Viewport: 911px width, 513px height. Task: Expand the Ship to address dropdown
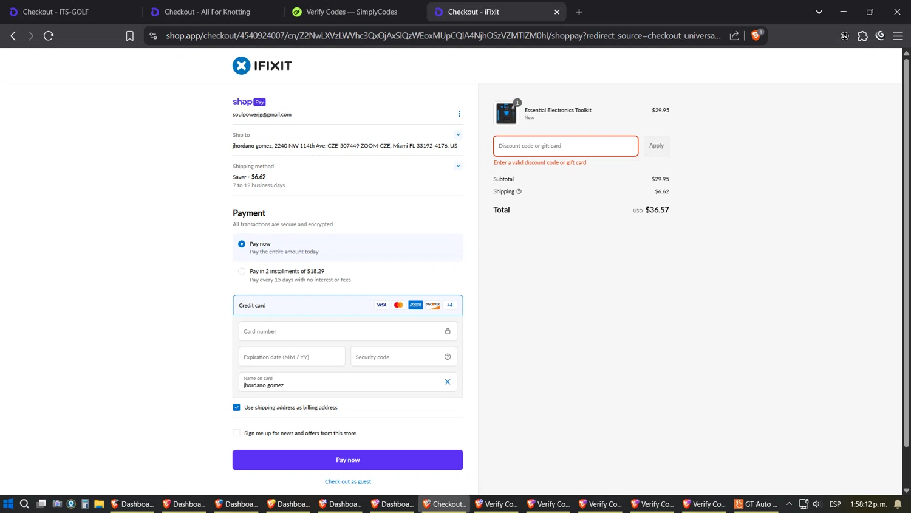click(458, 135)
